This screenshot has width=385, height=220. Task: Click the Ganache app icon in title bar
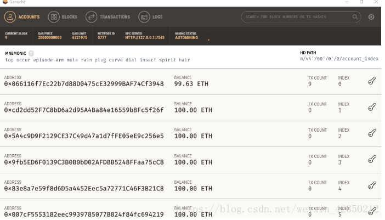click(x=5, y=2)
